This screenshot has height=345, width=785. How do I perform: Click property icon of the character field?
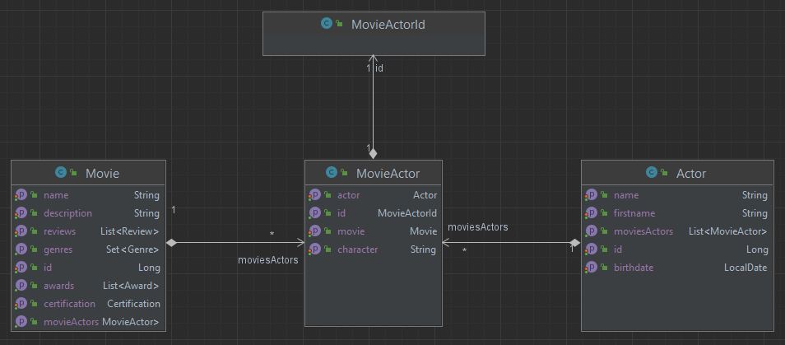pyautogui.click(x=314, y=249)
